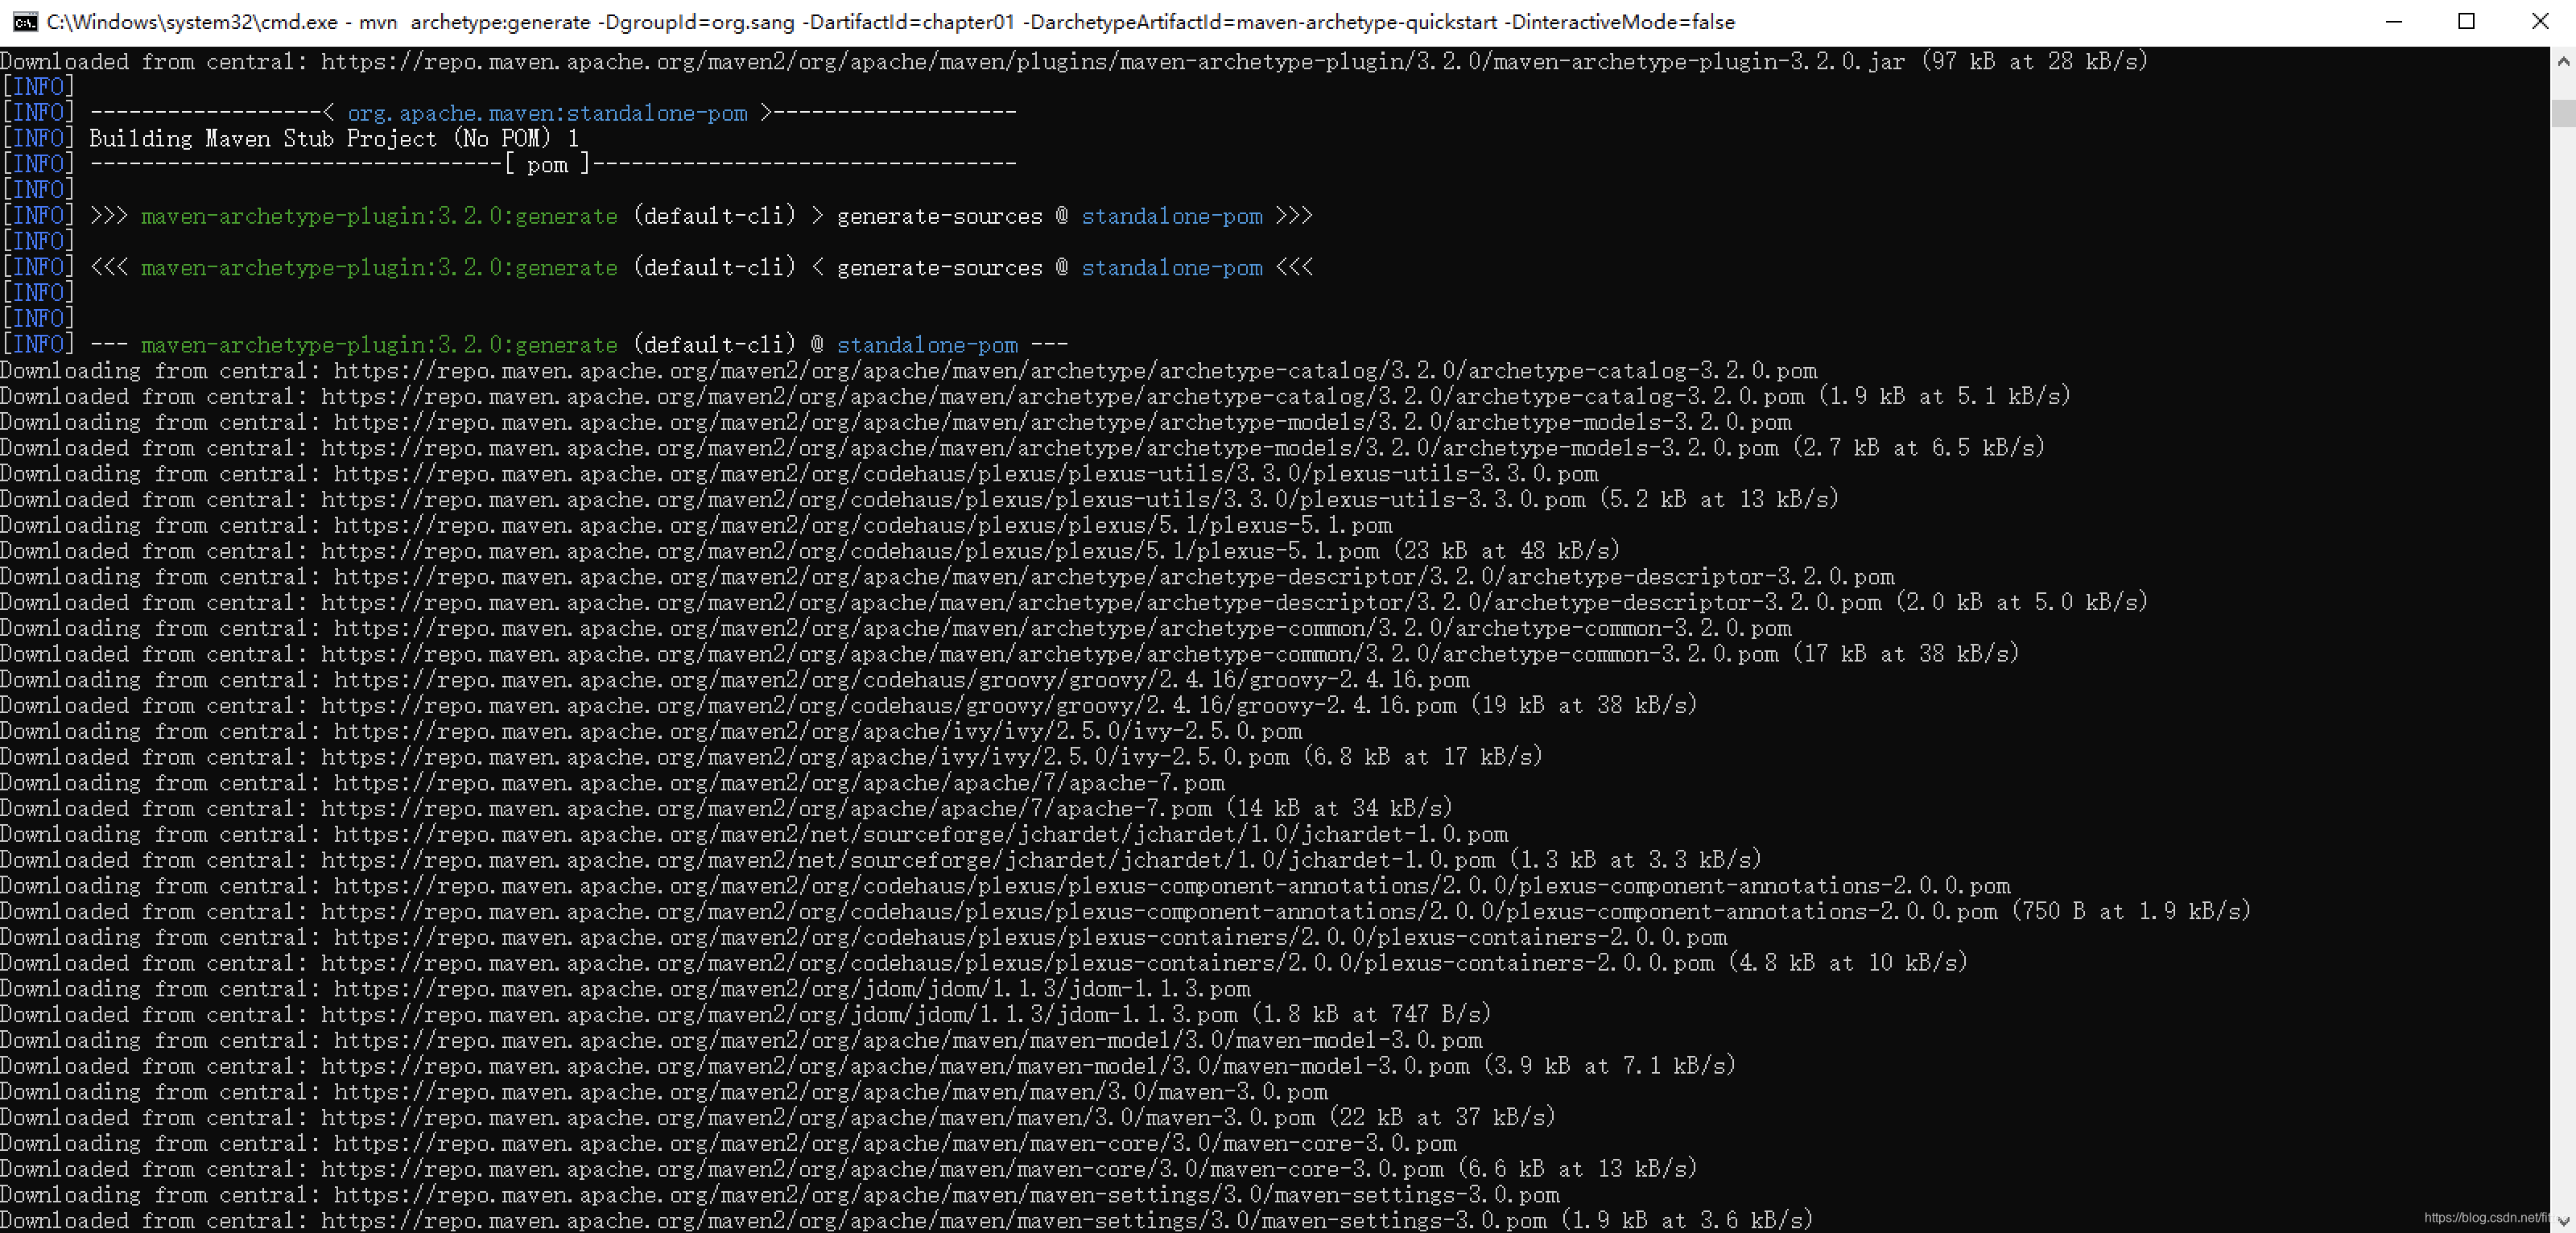The image size is (2576, 1233).
Task: Click the Downloaded plexus-component-annotations line showing 750 B
Action: click(x=1125, y=912)
